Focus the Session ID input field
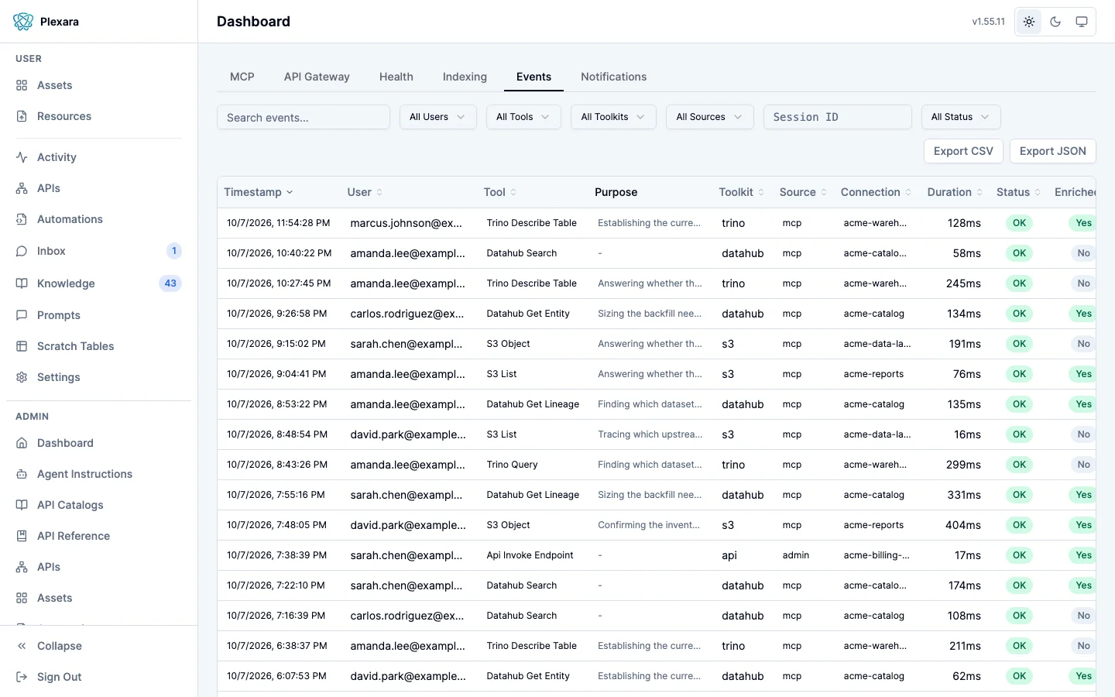Viewport: 1115px width, 697px height. [x=838, y=117]
